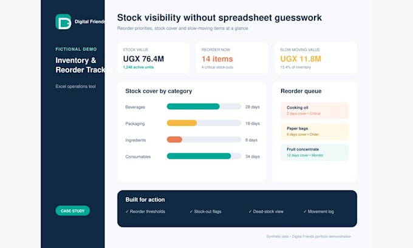
Task: Click the Digital Friends logo icon
Action: coord(63,22)
